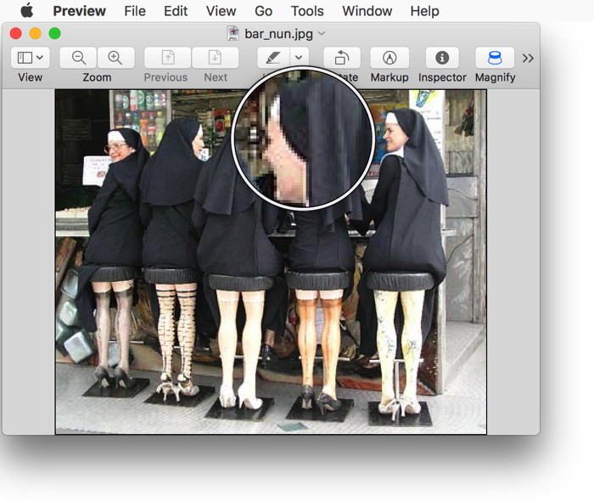Go to the Previous page
594x501 pixels.
tap(167, 58)
